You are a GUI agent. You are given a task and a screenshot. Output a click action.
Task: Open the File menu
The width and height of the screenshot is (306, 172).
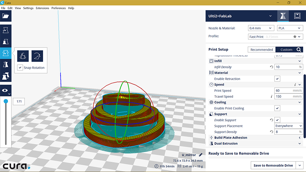(3, 8)
